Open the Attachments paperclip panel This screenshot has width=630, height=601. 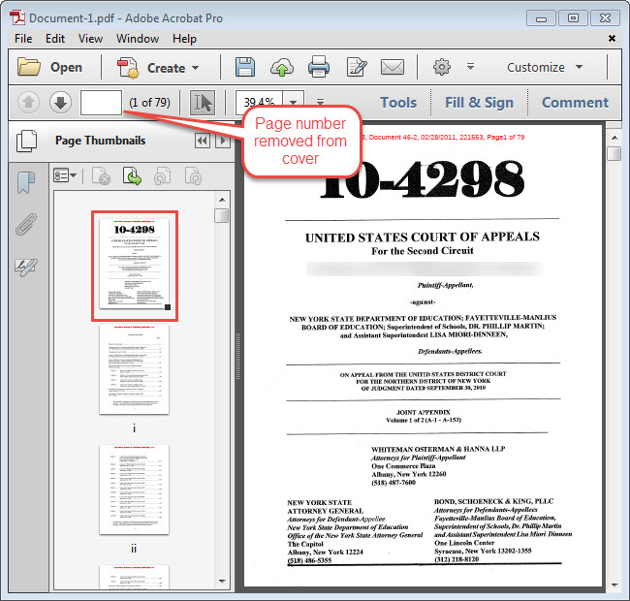[x=26, y=225]
